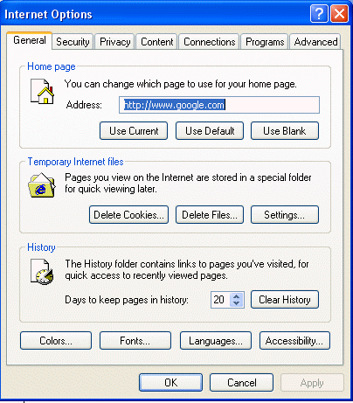Open the Advanced tab
353x403 pixels.
pos(315,42)
